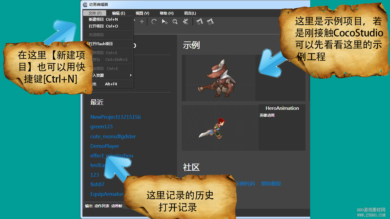Open recent project named 123

coord(95,175)
